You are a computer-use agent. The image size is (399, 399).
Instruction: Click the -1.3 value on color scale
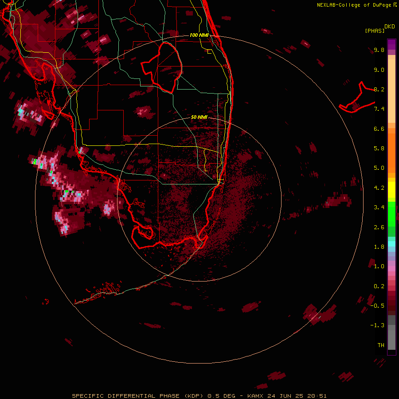[377, 325]
